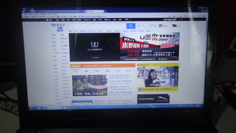Click the orange MLB直播 news bar
Image resolution: width=236 pixels, height=133 pixels.
[x=103, y=66]
